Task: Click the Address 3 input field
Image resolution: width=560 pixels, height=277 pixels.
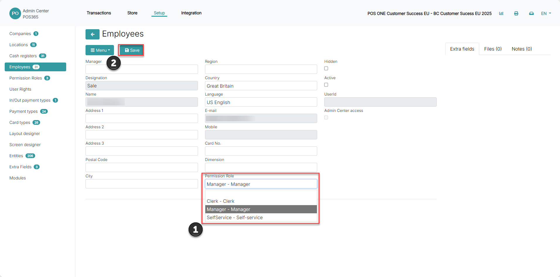Action: coord(142,151)
